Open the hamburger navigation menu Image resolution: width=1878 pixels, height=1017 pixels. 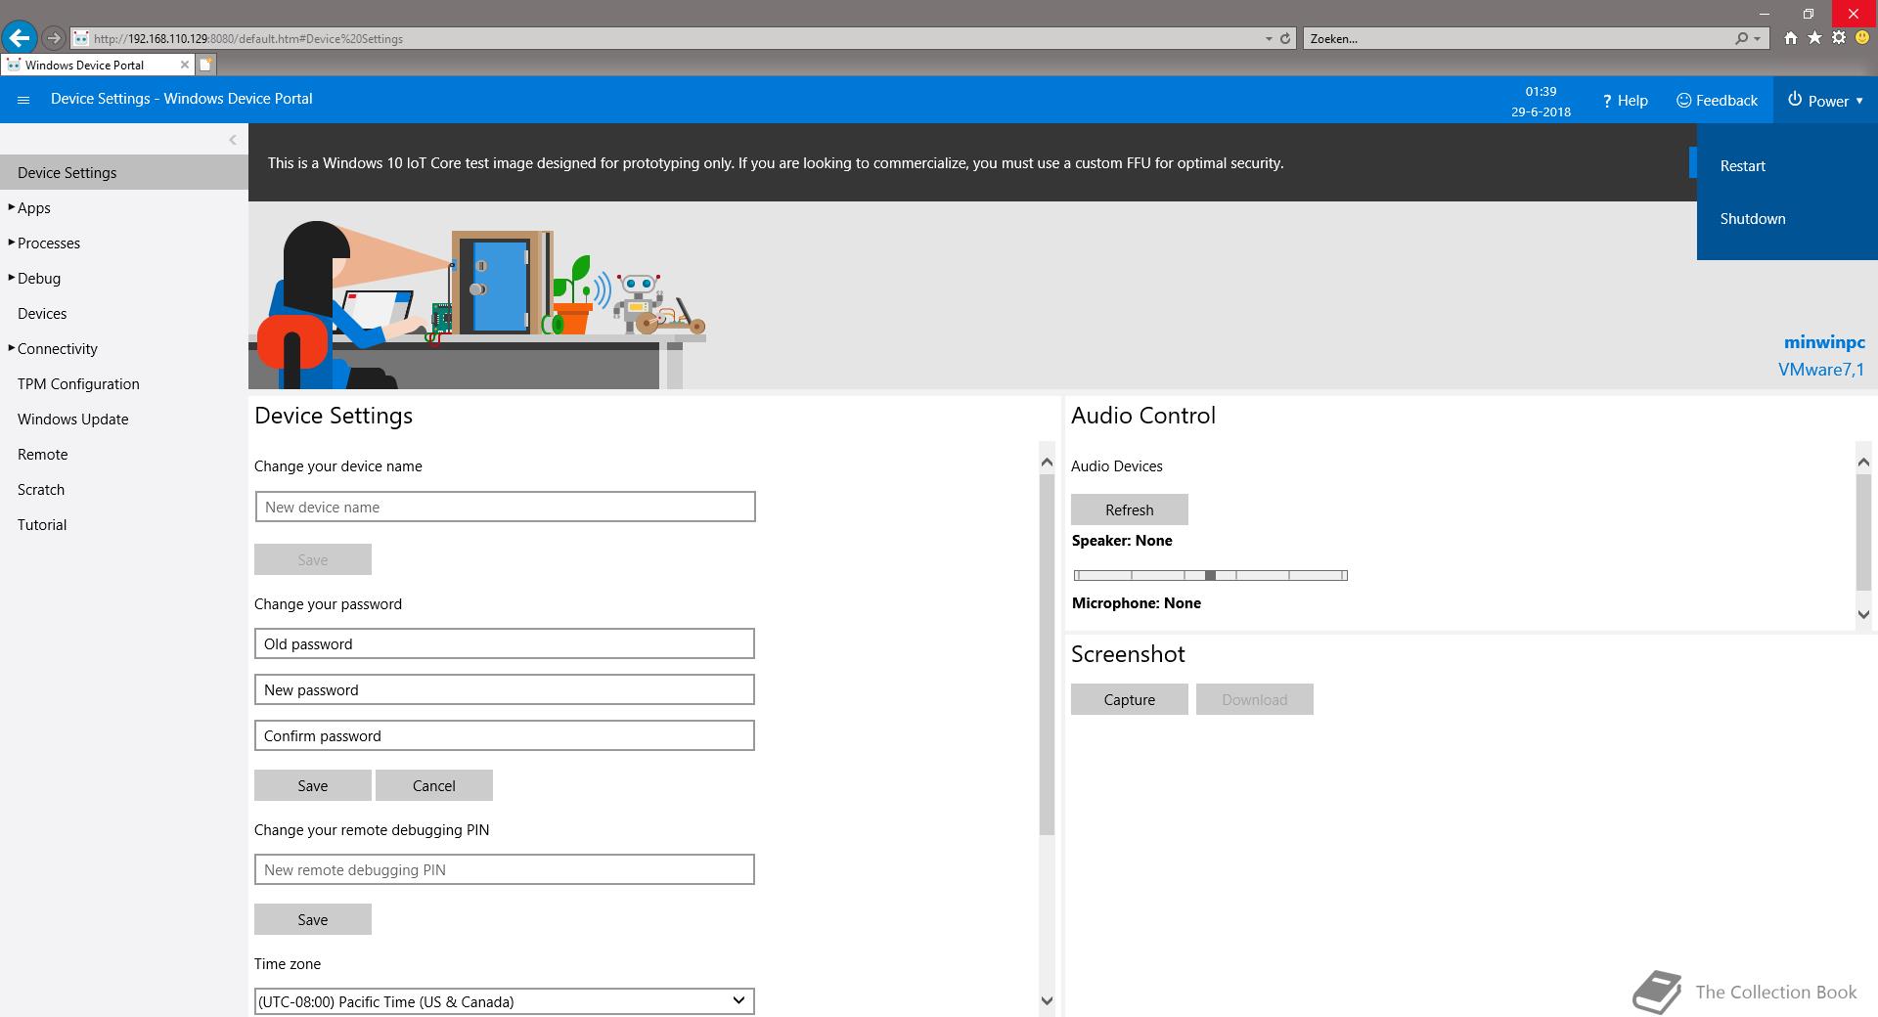click(23, 100)
